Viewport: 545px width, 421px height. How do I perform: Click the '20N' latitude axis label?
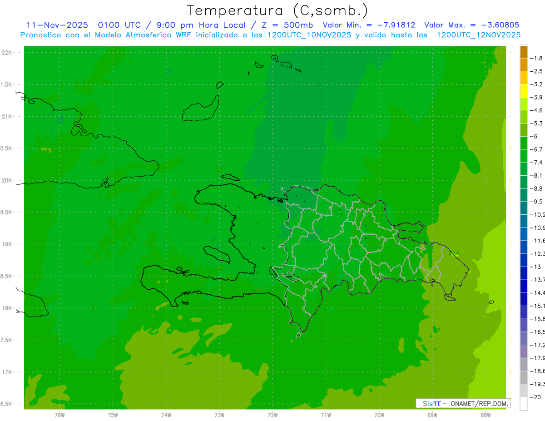point(7,180)
